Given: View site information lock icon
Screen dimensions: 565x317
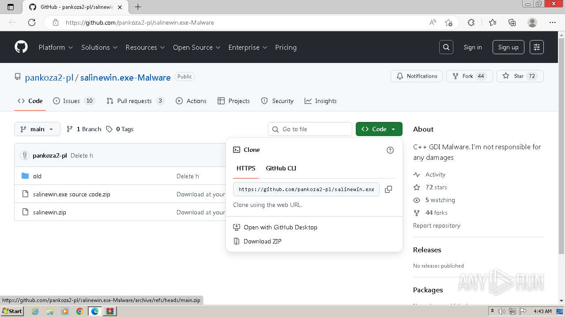Looking at the screenshot, I should [x=56, y=22].
